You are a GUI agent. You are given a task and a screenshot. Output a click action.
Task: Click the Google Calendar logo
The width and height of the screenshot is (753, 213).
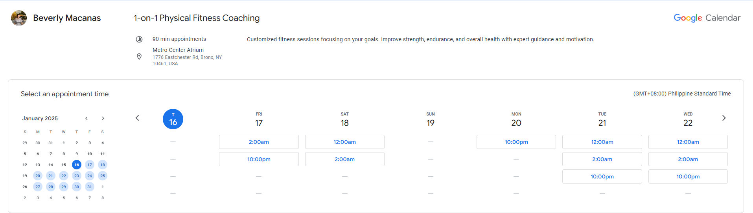(x=707, y=18)
